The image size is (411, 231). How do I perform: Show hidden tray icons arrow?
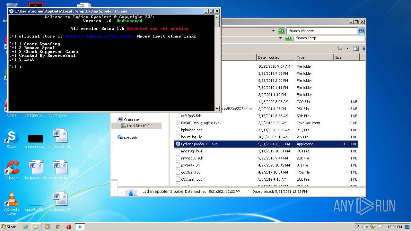click(358, 227)
